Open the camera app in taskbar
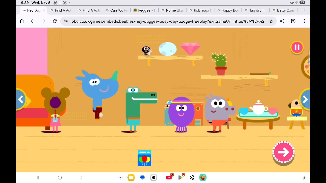The image size is (326, 183). coord(154,178)
